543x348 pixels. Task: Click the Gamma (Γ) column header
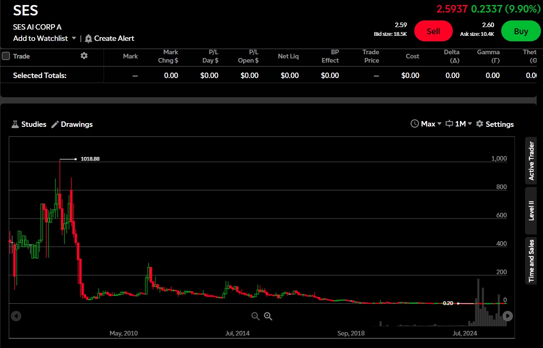488,56
